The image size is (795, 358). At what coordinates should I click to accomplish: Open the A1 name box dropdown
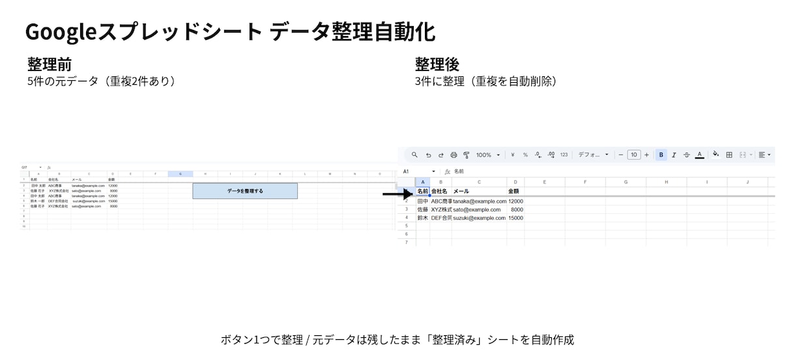coord(434,172)
